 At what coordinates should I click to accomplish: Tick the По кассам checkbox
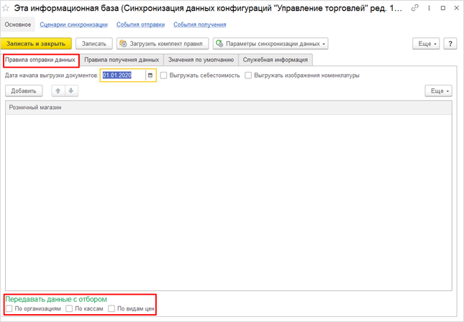69,309
